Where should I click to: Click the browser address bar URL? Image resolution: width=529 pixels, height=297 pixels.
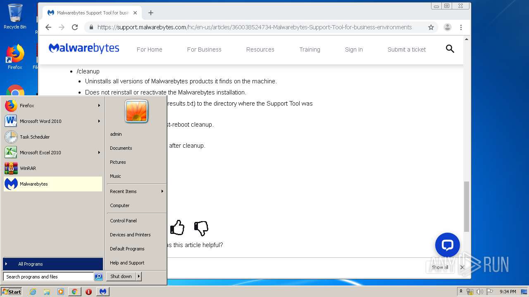tap(255, 27)
